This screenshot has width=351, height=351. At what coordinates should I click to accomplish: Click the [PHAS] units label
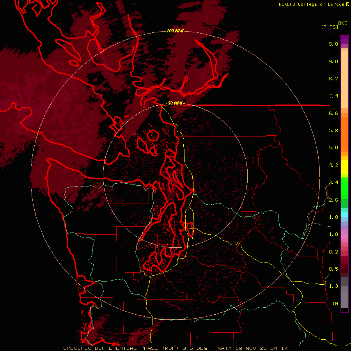(330, 27)
